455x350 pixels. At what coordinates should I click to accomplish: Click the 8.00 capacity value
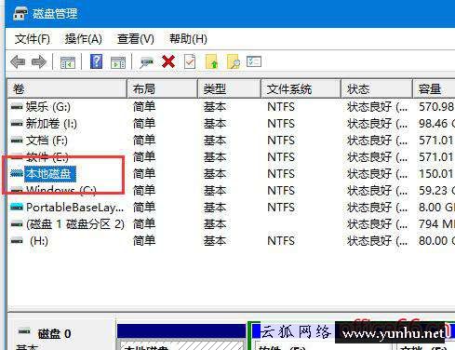pyautogui.click(x=431, y=208)
